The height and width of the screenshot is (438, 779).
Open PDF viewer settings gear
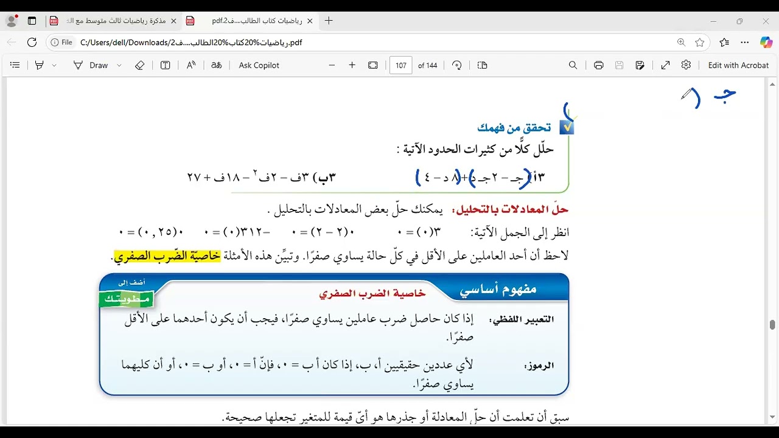pyautogui.click(x=686, y=65)
